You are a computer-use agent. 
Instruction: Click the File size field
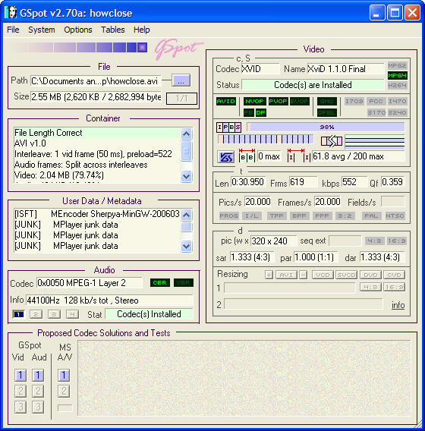[96, 97]
